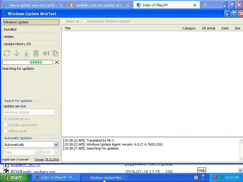
Task: Toggle the Include drivers checkbox
Action: click(x=5, y=119)
